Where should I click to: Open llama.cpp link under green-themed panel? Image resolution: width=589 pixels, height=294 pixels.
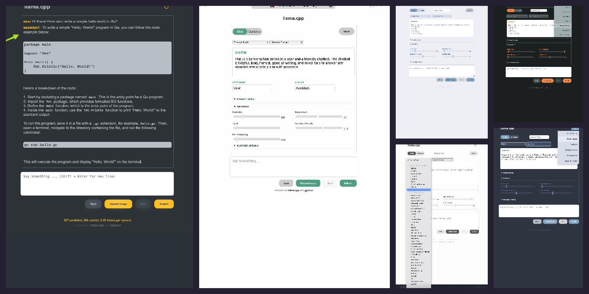point(293,190)
